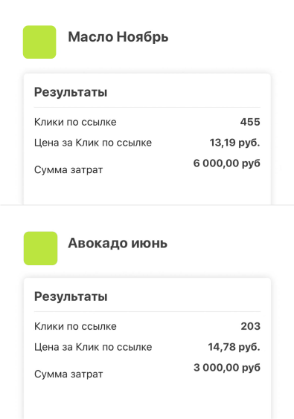The height and width of the screenshot is (419, 294).
Task: Click Сумма затрат label in Авокадо июнь card
Action: tap(68, 374)
